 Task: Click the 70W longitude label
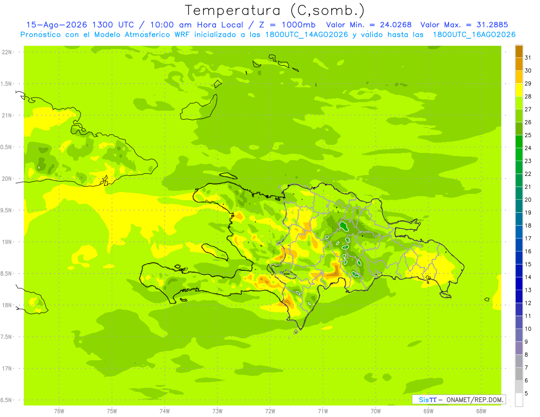pos(376,411)
